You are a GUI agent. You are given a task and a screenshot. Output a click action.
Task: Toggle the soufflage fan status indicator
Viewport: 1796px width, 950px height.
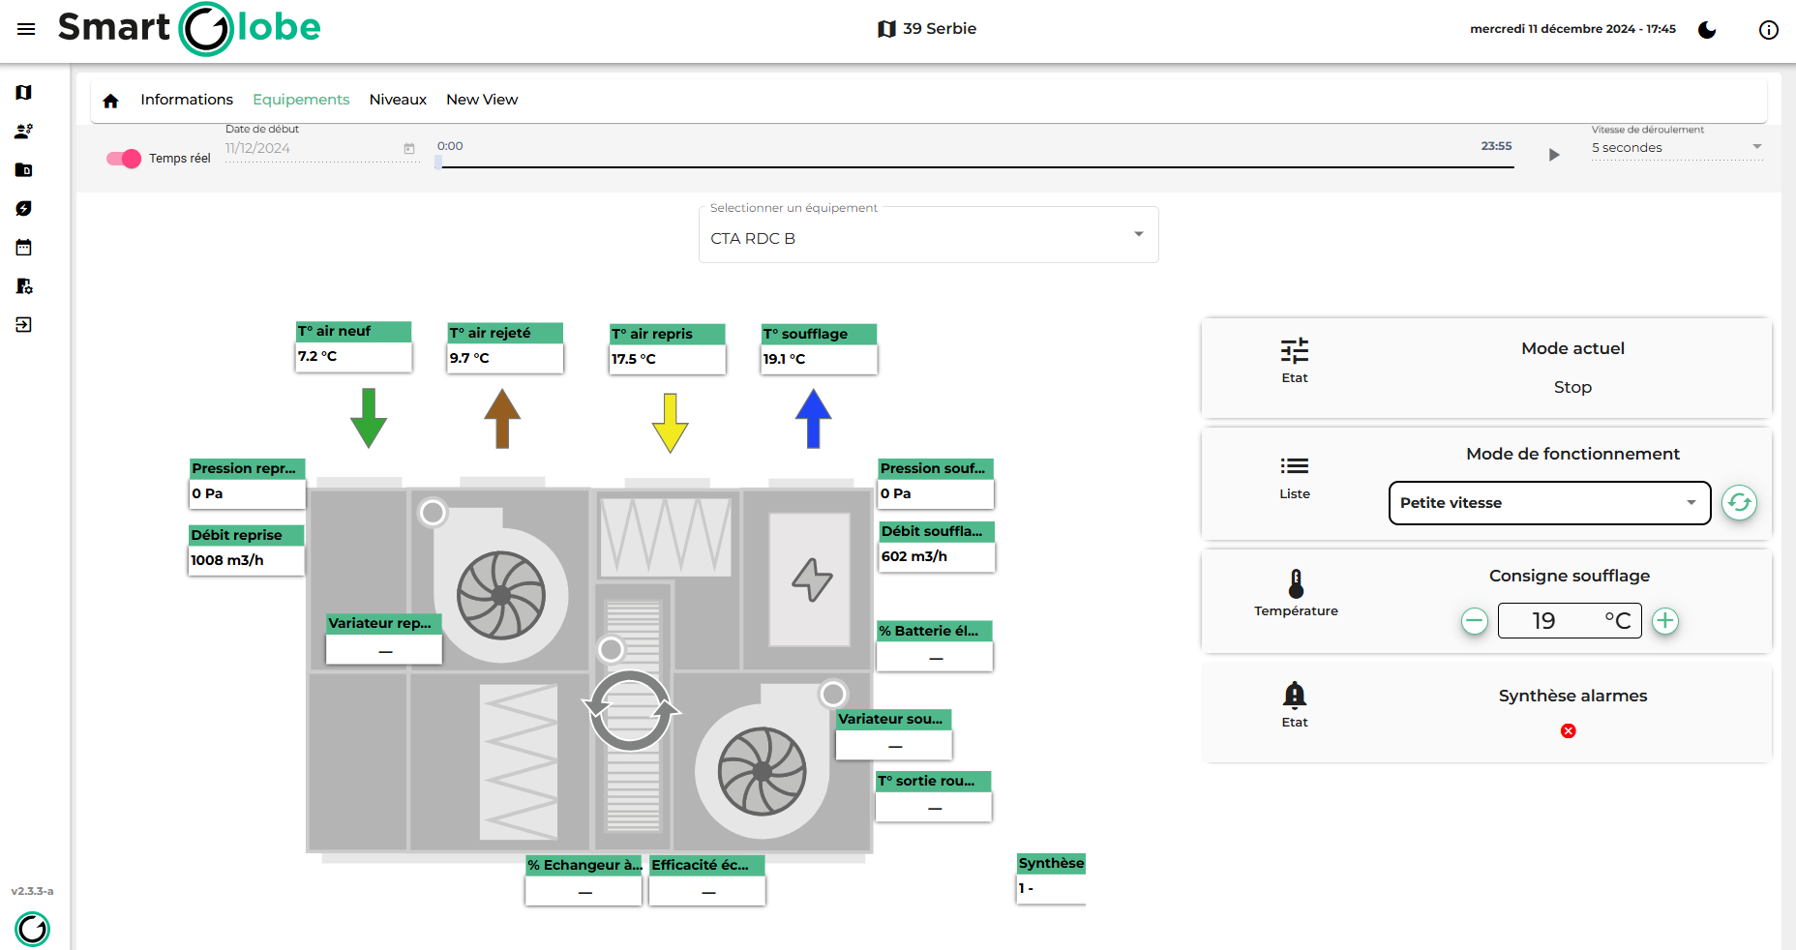point(832,694)
